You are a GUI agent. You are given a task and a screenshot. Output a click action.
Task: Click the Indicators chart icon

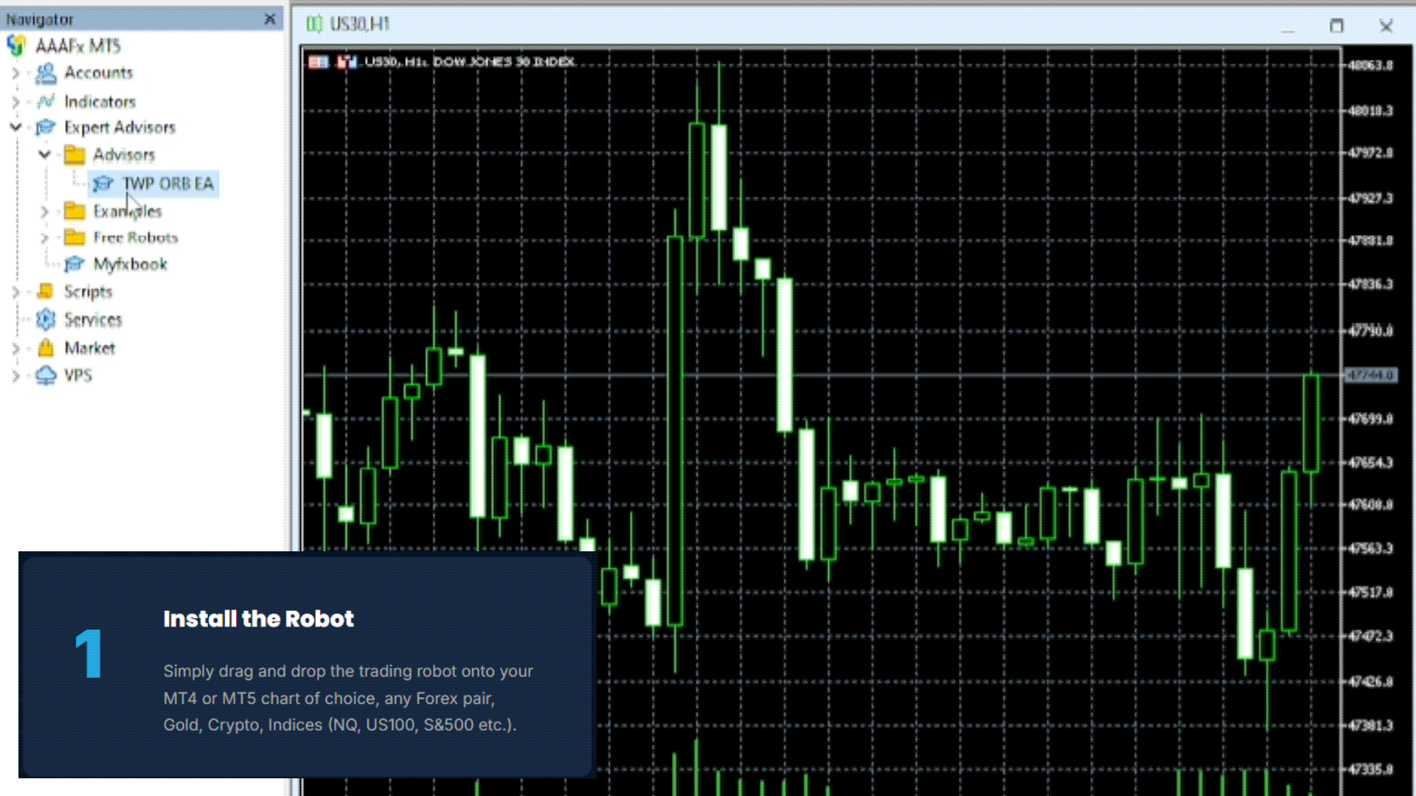[46, 101]
